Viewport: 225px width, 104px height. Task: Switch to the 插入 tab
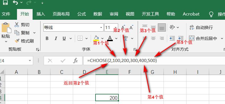click(41, 14)
